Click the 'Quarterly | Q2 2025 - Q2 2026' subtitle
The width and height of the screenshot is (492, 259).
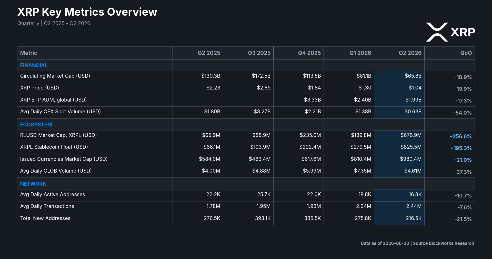[x=54, y=23]
